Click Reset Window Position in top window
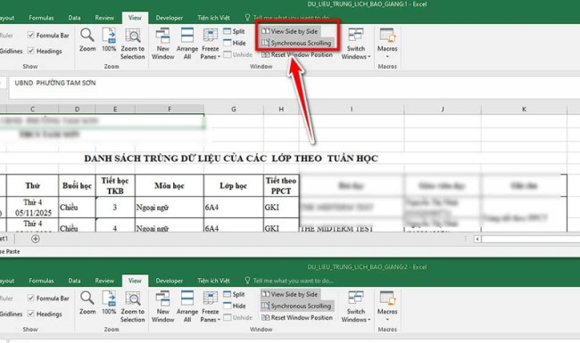 pyautogui.click(x=297, y=54)
